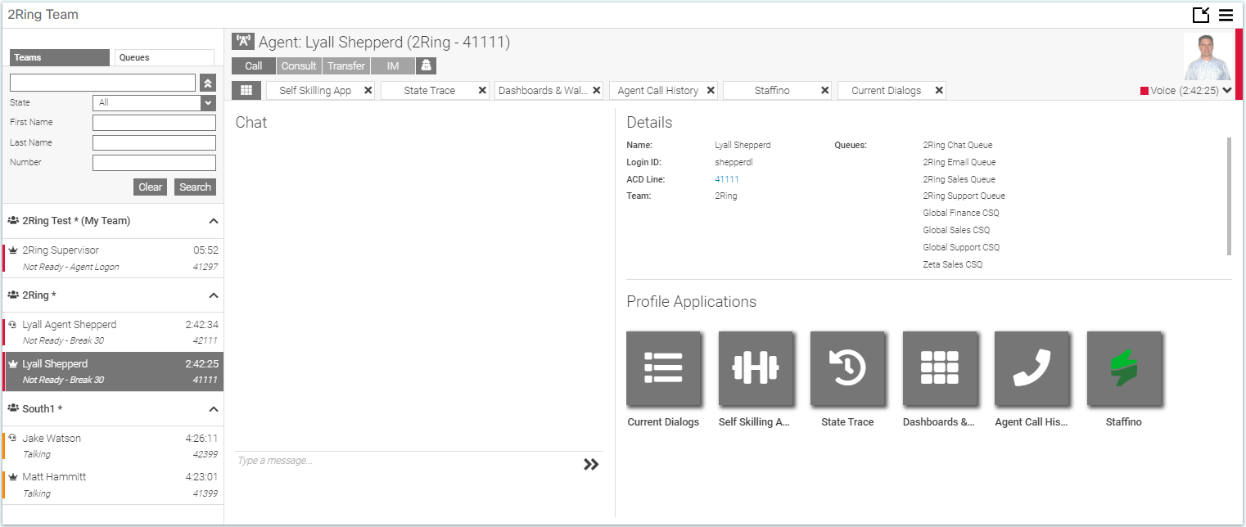Click the Search button in team filter panel
The width and height of the screenshot is (1246, 527).
coord(195,187)
